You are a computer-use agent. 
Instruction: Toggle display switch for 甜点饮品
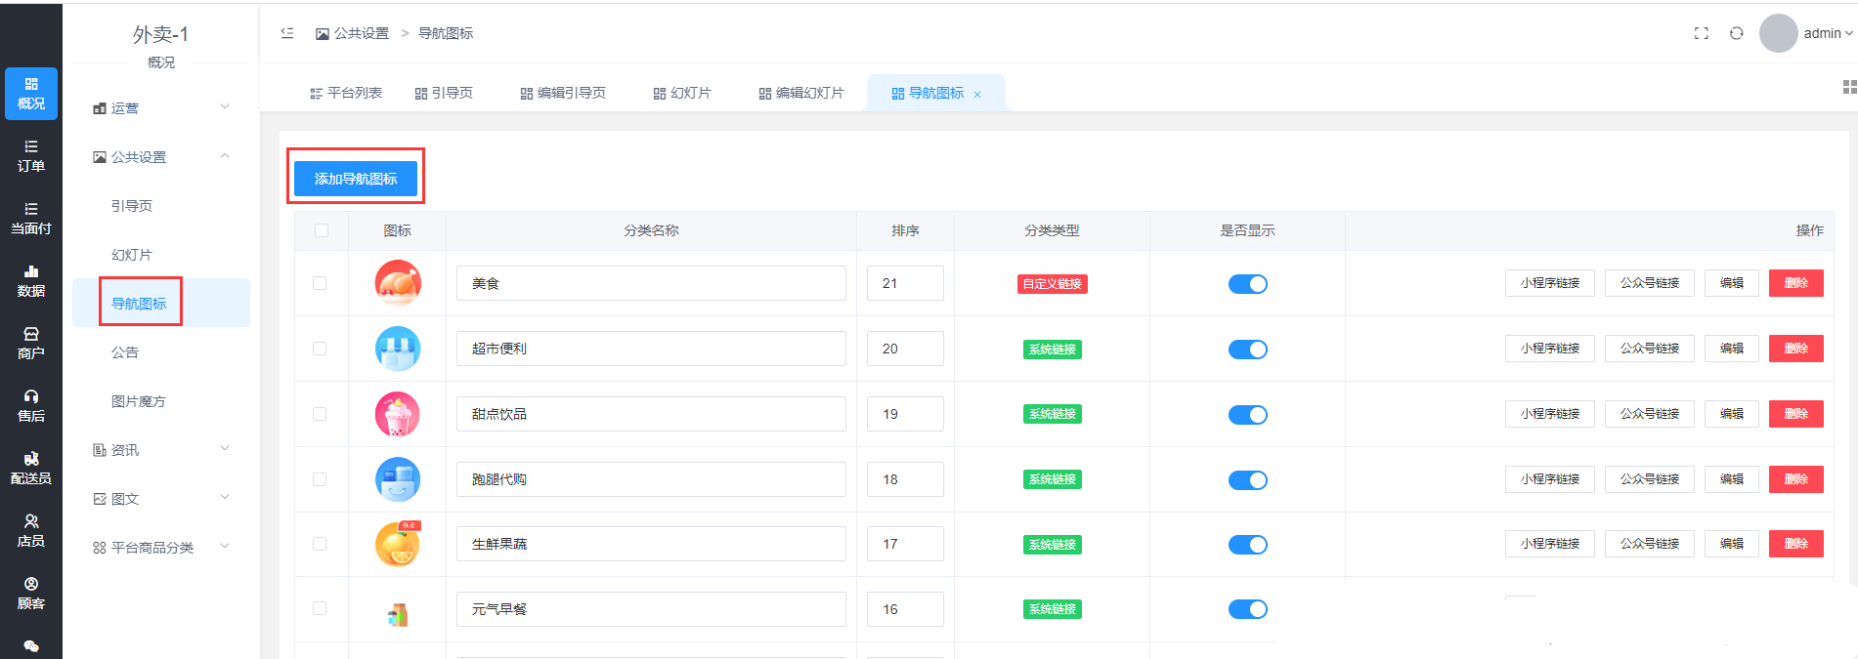click(x=1247, y=415)
